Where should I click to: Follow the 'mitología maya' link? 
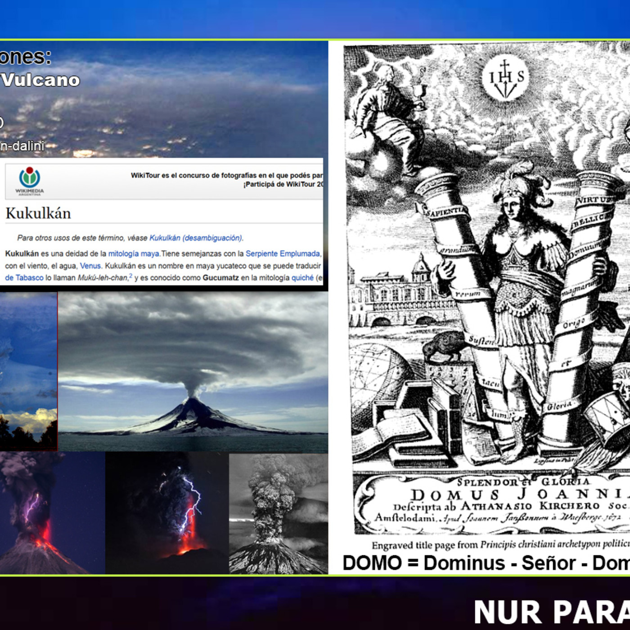[x=134, y=254]
